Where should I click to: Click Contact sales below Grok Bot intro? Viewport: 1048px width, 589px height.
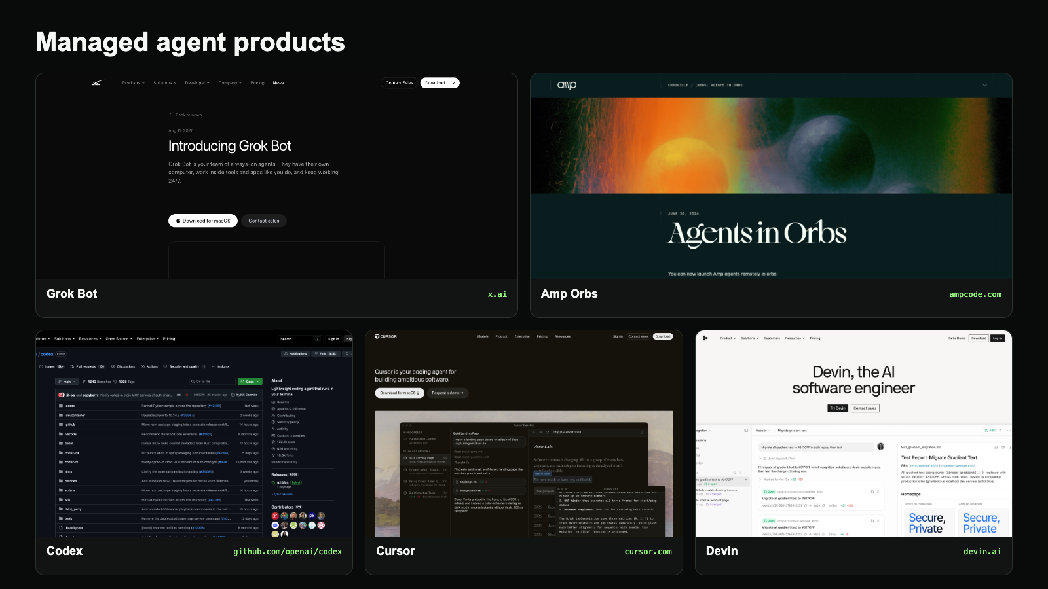click(264, 221)
